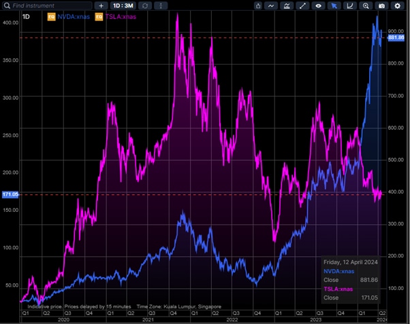This screenshot has width=410, height=324.
Task: Click the orange EQ badge beside NVDA
Action: [x=52, y=17]
